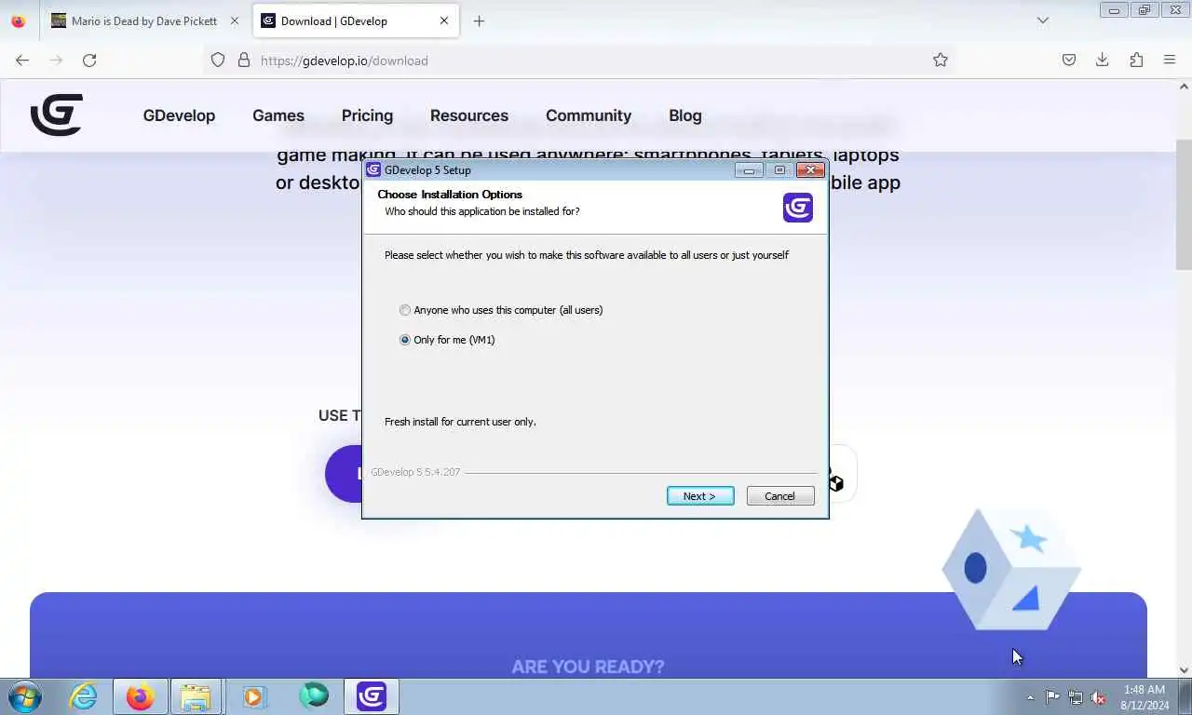Open the Action Center flag icon
The height and width of the screenshot is (715, 1192).
point(1052,697)
